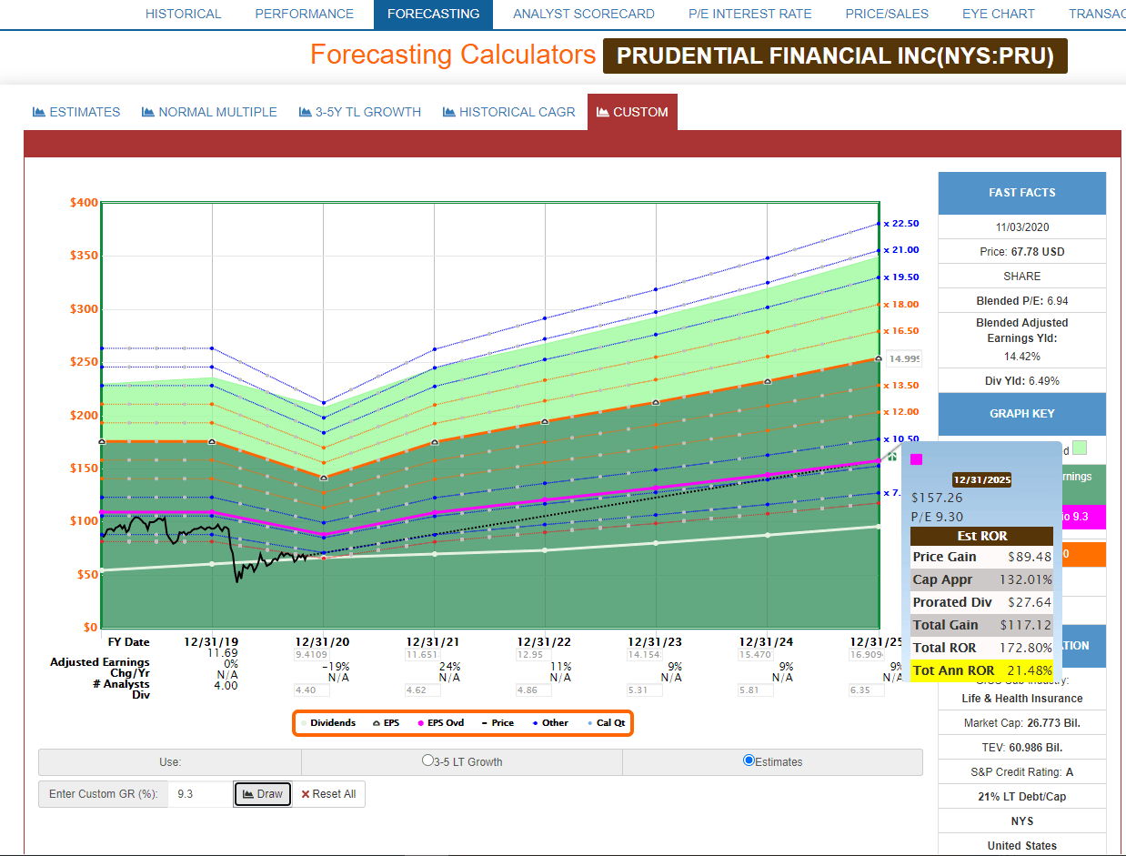Select the 3-5 LT Growth radio button

click(427, 761)
